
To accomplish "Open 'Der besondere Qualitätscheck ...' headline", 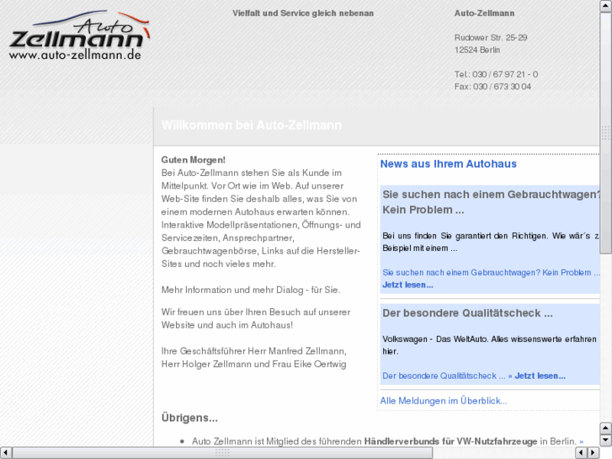I will (467, 313).
